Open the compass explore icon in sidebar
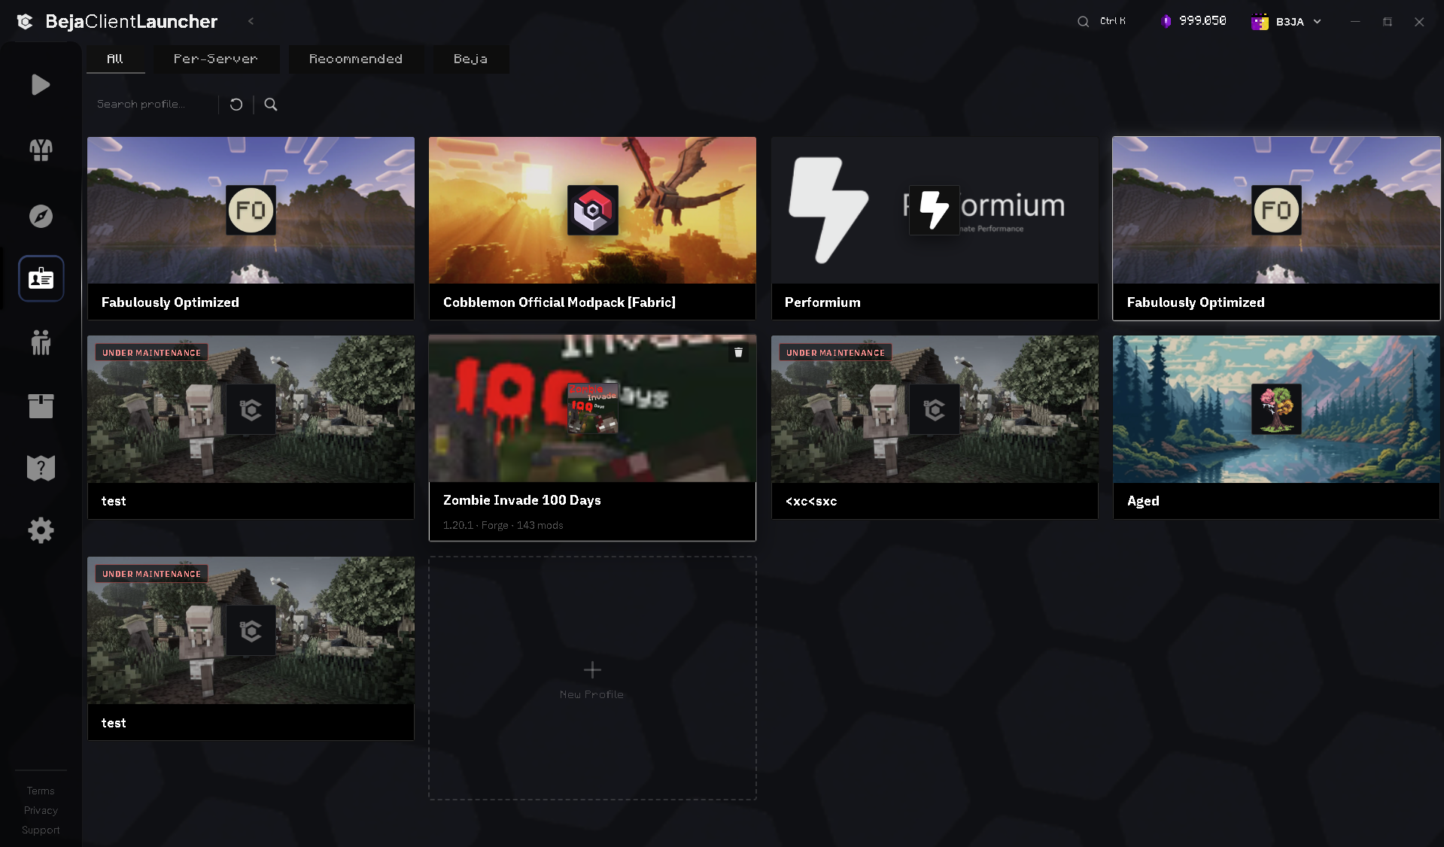The image size is (1444, 847). pos(41,217)
